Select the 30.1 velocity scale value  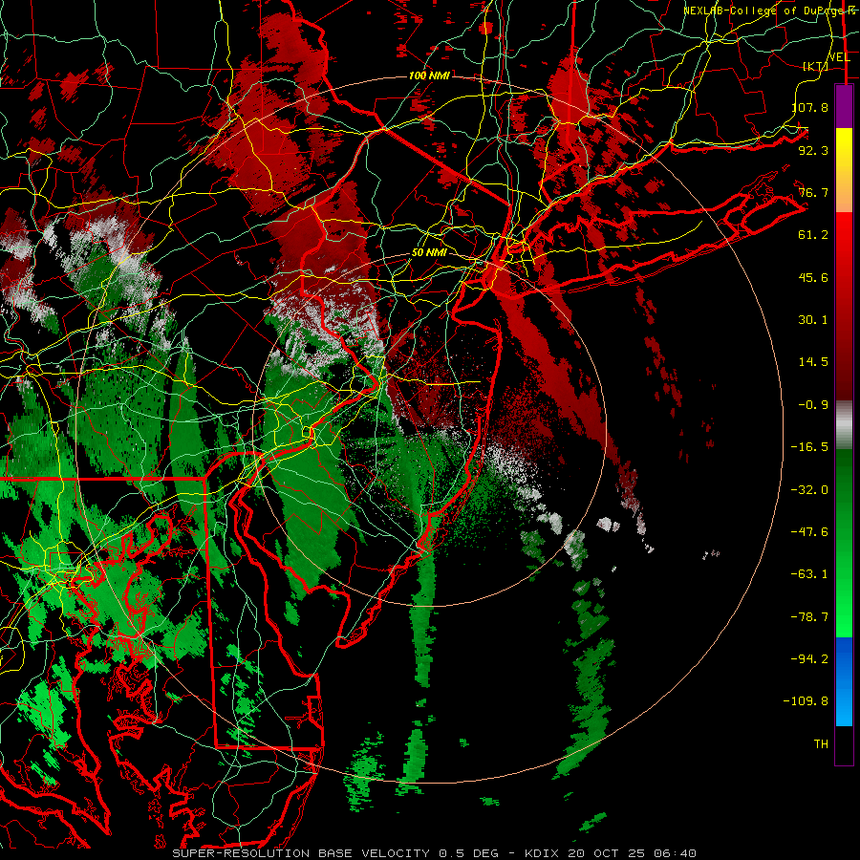click(813, 320)
